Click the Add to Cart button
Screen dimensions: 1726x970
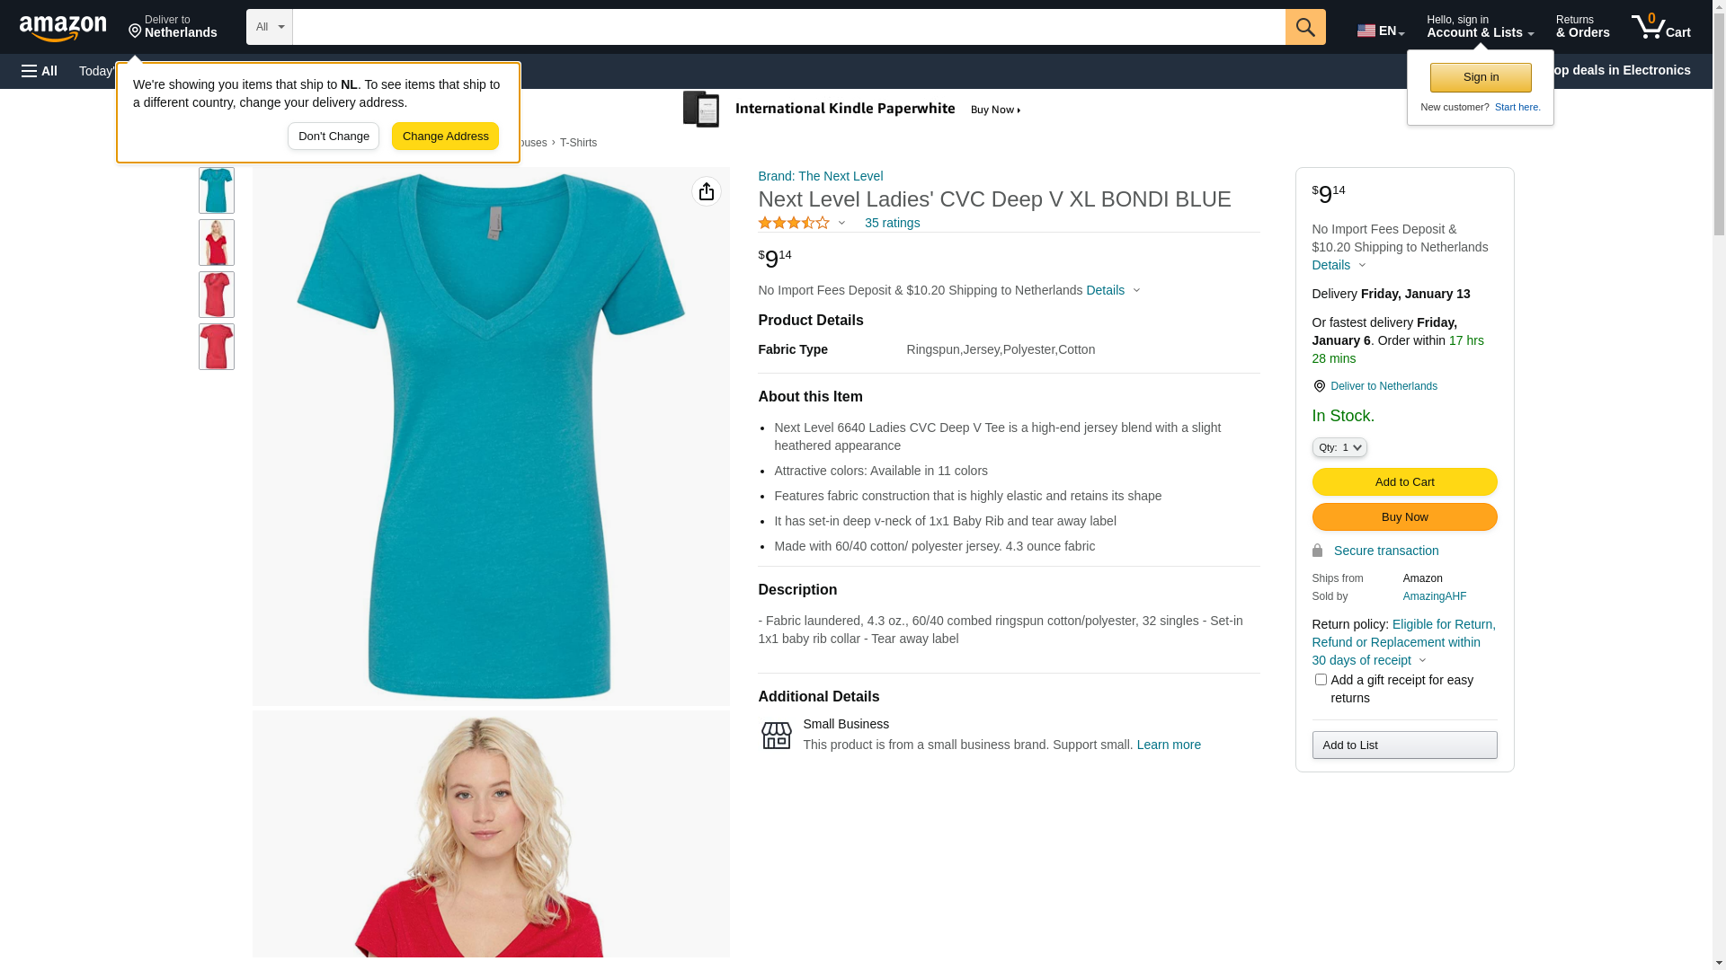(1403, 482)
